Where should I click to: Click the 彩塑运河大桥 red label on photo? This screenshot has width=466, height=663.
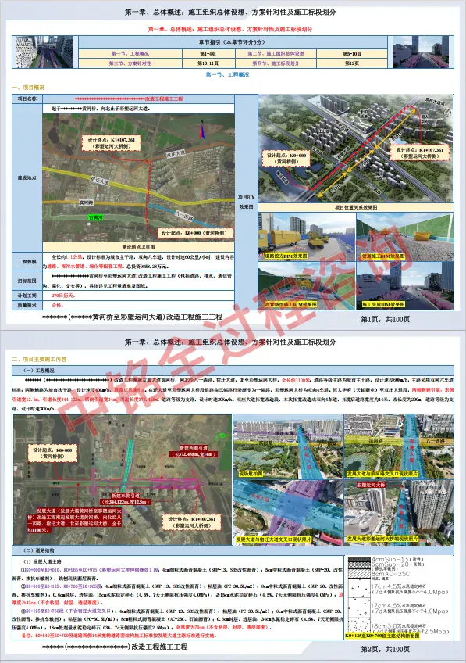point(371,485)
